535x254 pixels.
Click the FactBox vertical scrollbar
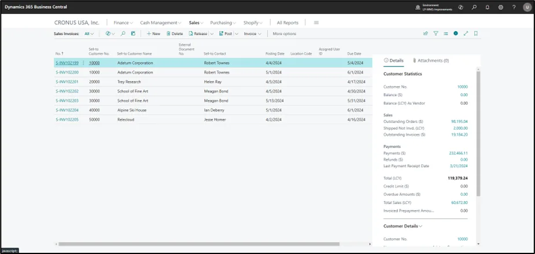[x=478, y=133]
